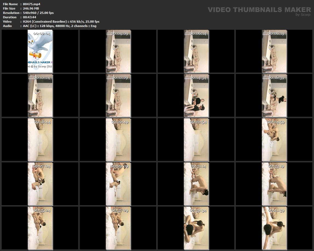Click the duration value 00:43:44

29,17
